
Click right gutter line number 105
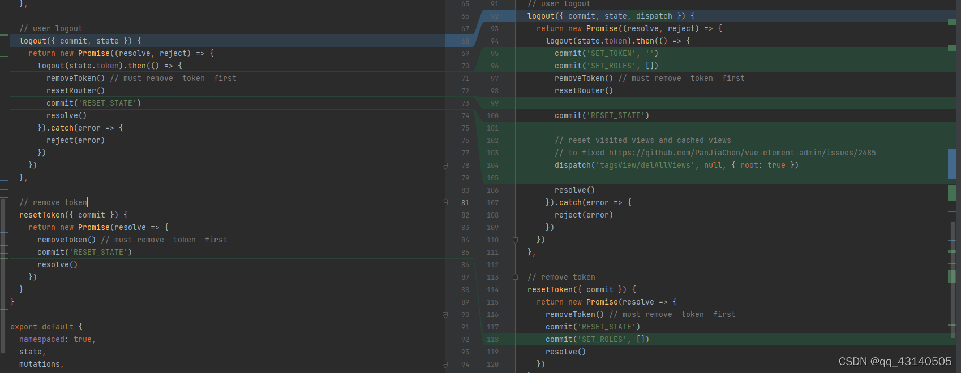[493, 177]
